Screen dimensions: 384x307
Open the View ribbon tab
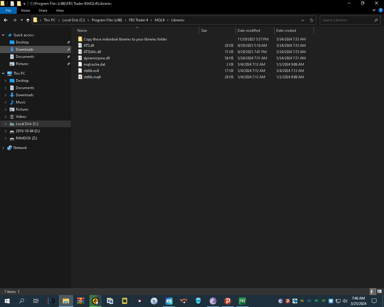tap(60, 10)
